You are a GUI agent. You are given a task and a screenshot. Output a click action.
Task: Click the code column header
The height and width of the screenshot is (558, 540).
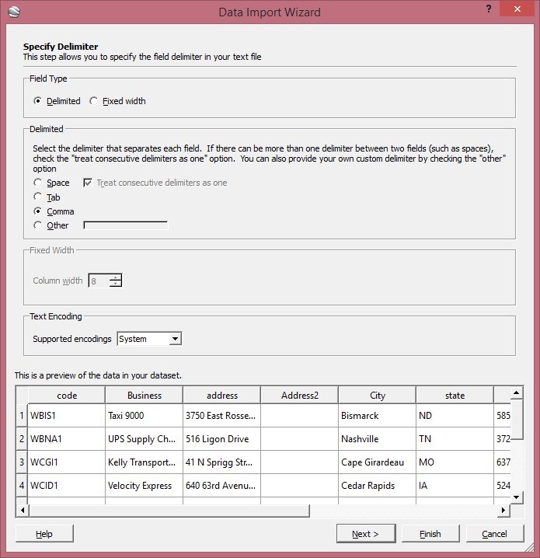(x=67, y=396)
